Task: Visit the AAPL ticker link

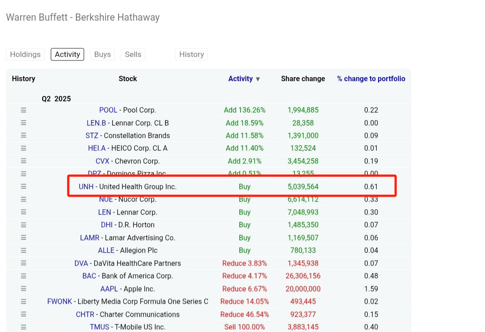Action: [x=109, y=289]
